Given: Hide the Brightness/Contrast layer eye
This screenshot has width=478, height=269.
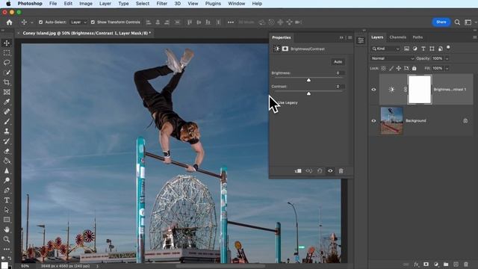Looking at the screenshot, I should pyautogui.click(x=373, y=90).
